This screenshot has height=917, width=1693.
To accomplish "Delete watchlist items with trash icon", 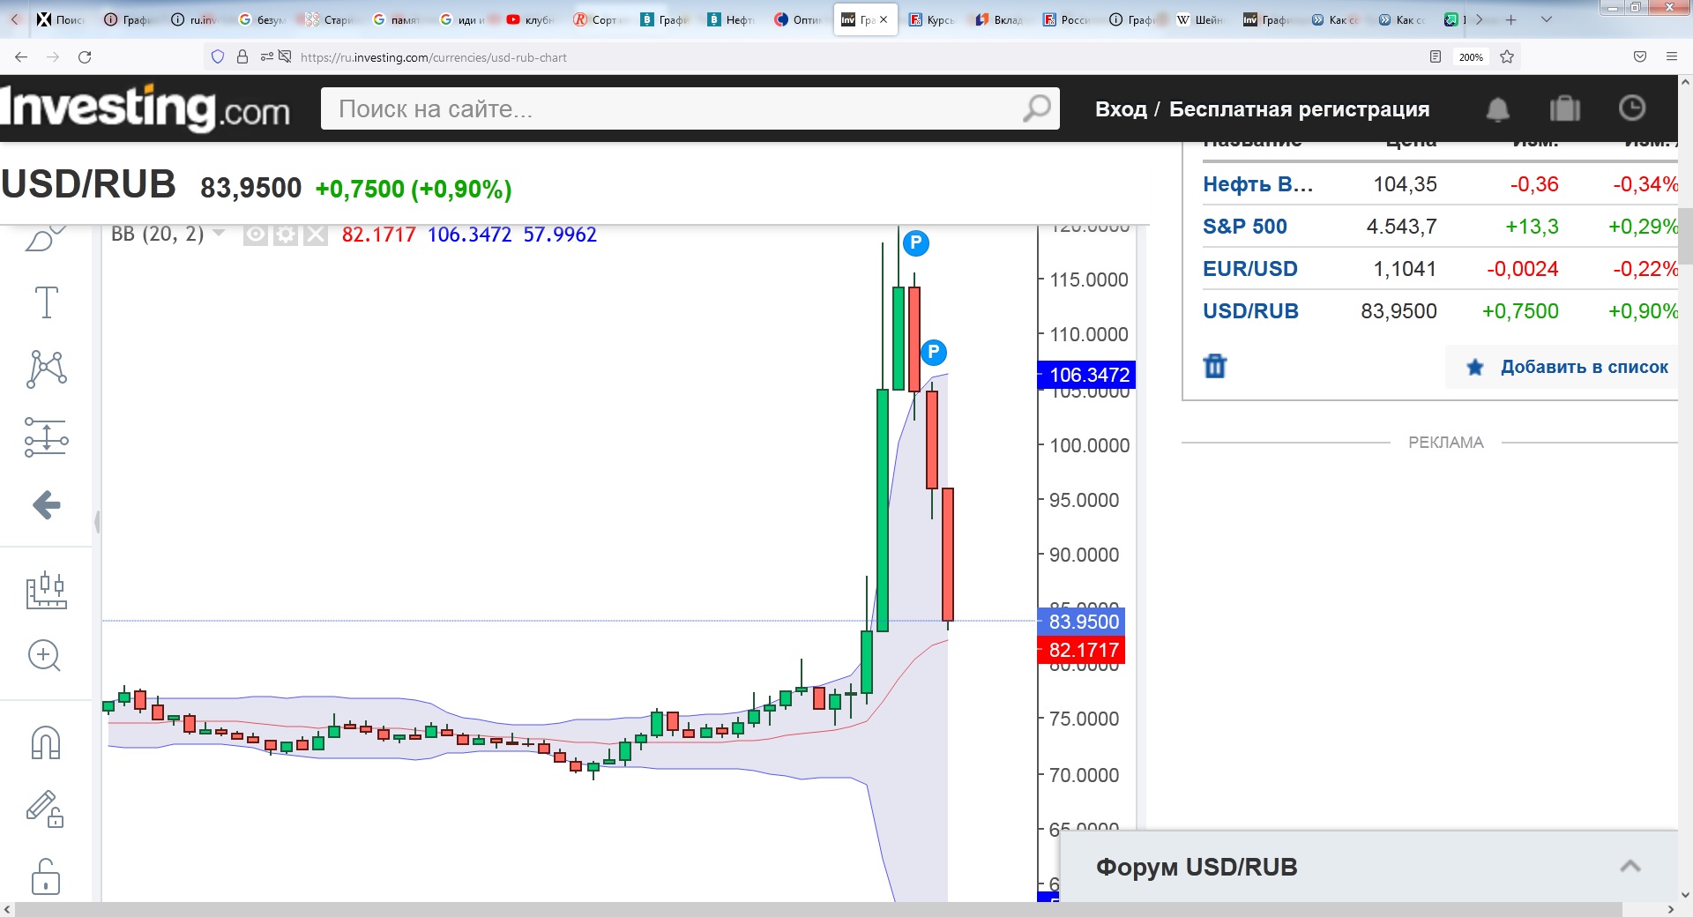I will [x=1215, y=365].
